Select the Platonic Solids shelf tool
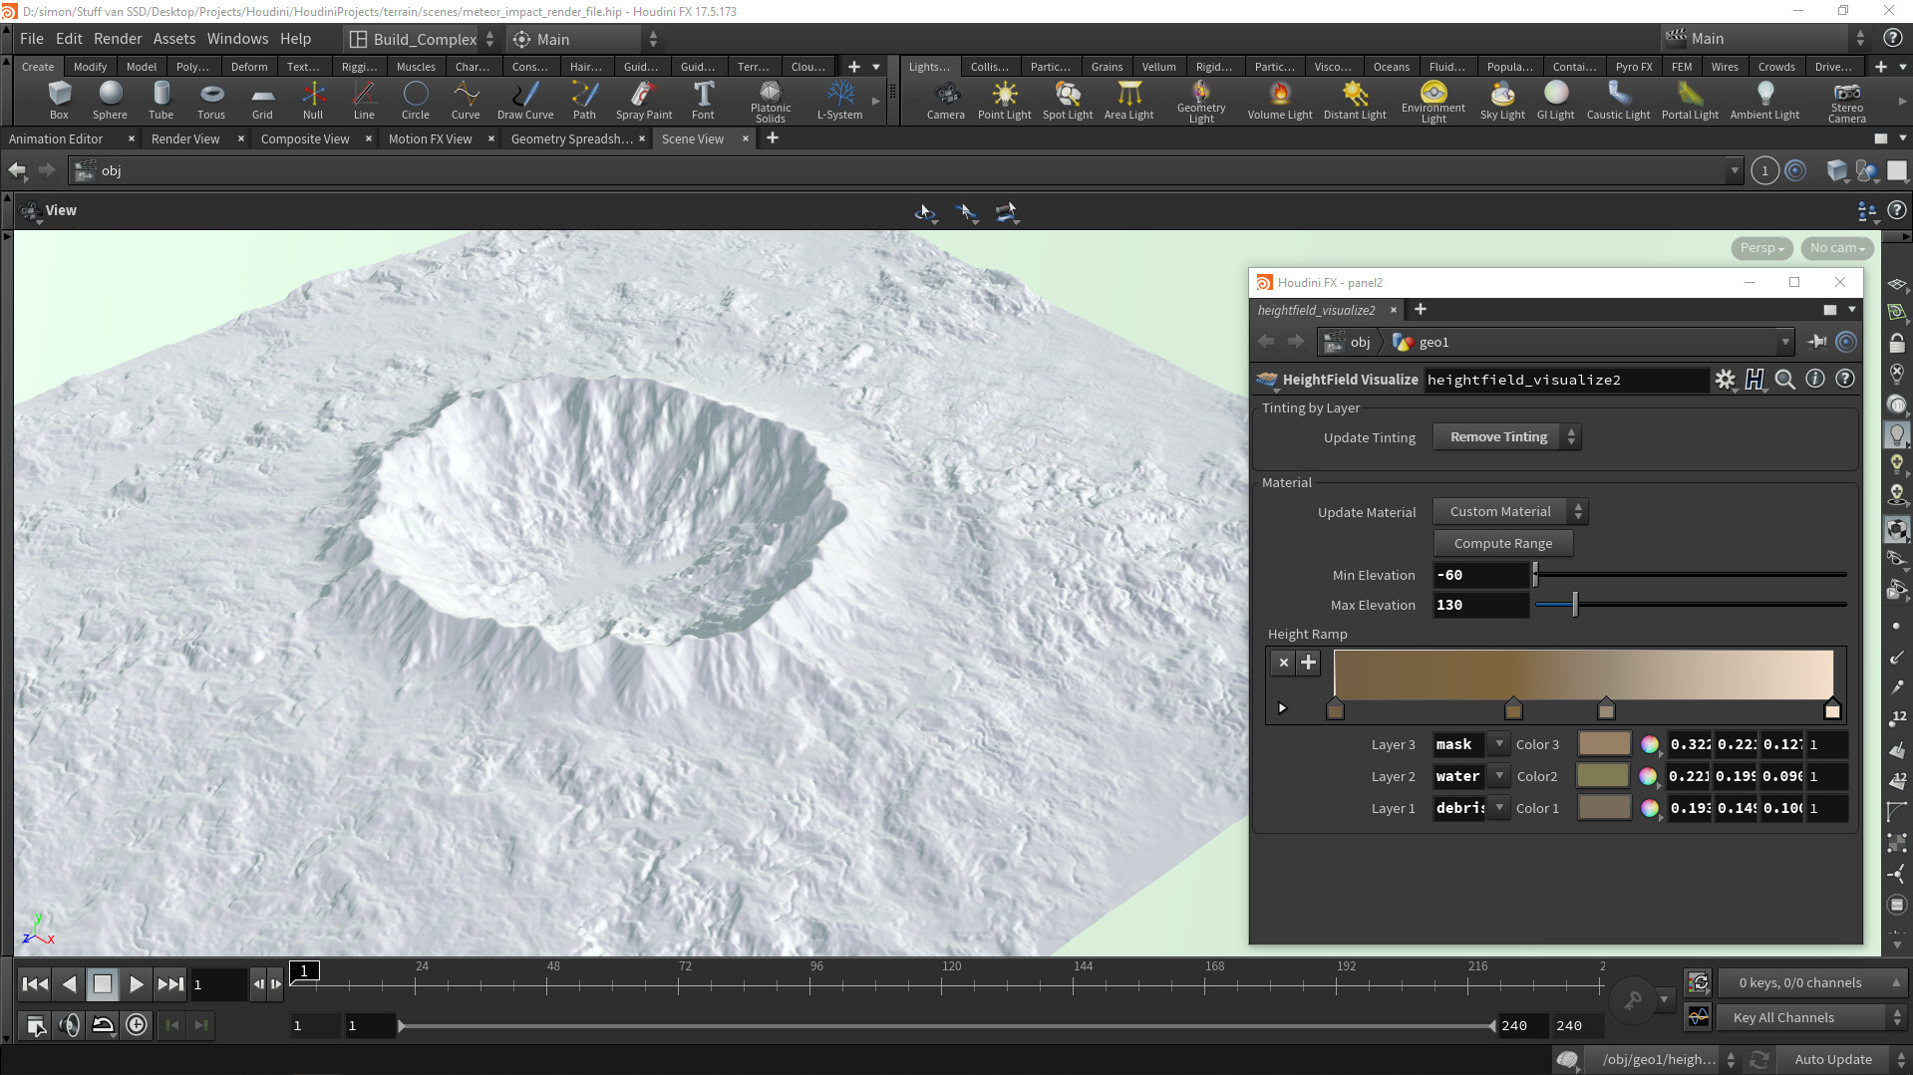Image resolution: width=1913 pixels, height=1075 pixels. (769, 100)
